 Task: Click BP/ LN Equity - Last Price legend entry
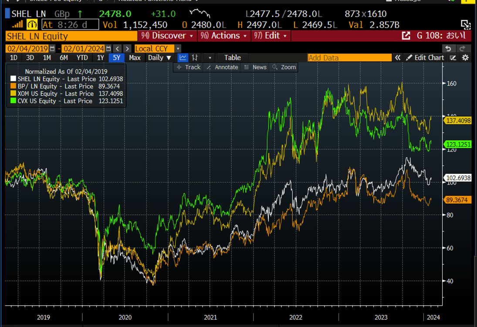click(65, 86)
